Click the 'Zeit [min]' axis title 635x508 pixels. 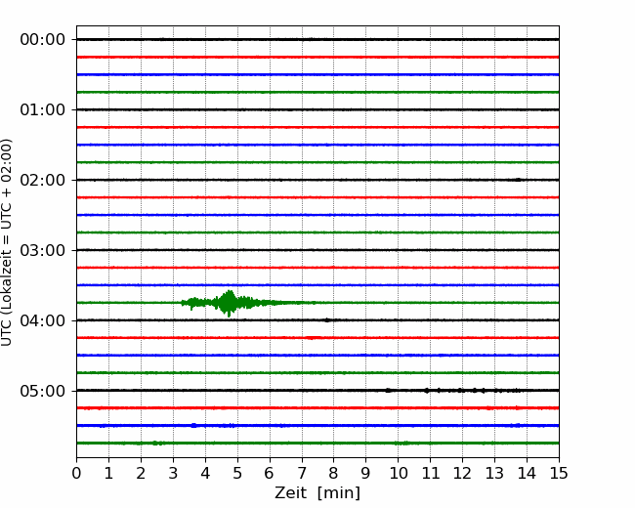[317, 493]
